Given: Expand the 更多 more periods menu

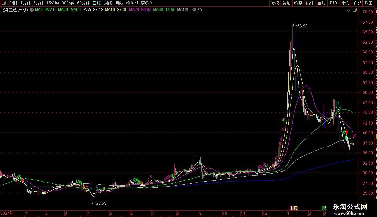Looking at the screenshot, I should click(147, 3).
